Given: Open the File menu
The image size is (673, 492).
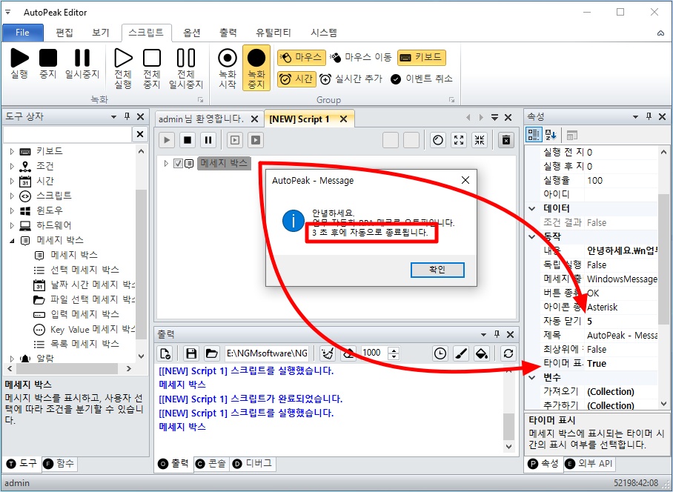Looking at the screenshot, I should [x=23, y=33].
